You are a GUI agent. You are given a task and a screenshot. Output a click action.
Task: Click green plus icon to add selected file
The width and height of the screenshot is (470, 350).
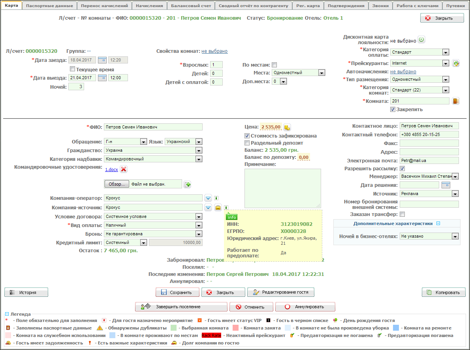188,184
